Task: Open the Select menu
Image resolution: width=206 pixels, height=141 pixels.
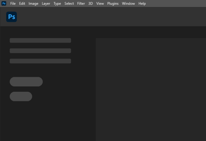Action: pos(69,4)
